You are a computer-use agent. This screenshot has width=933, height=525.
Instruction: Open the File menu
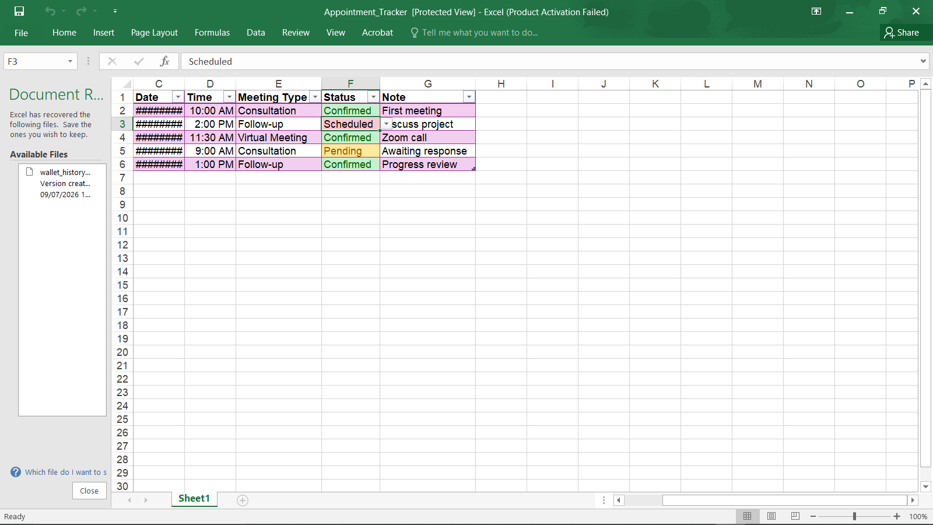21,33
